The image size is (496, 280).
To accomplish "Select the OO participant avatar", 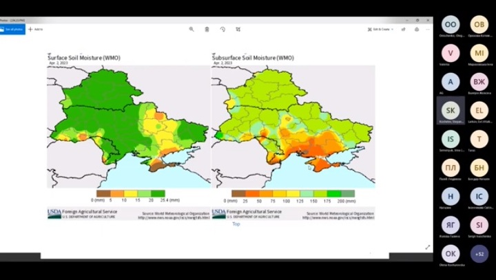I will 451,24.
